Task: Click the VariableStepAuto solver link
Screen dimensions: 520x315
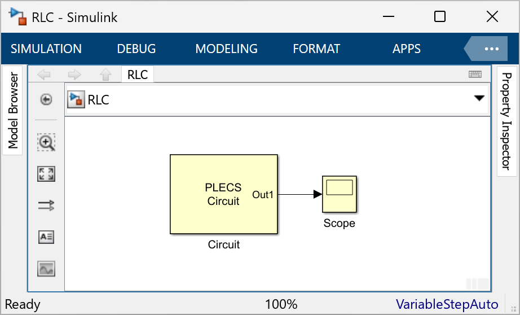Action: click(447, 305)
